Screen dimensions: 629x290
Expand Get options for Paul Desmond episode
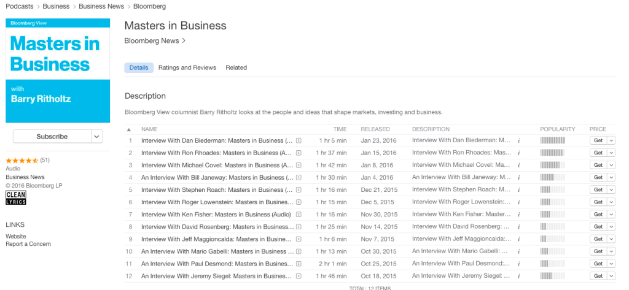[x=611, y=264]
